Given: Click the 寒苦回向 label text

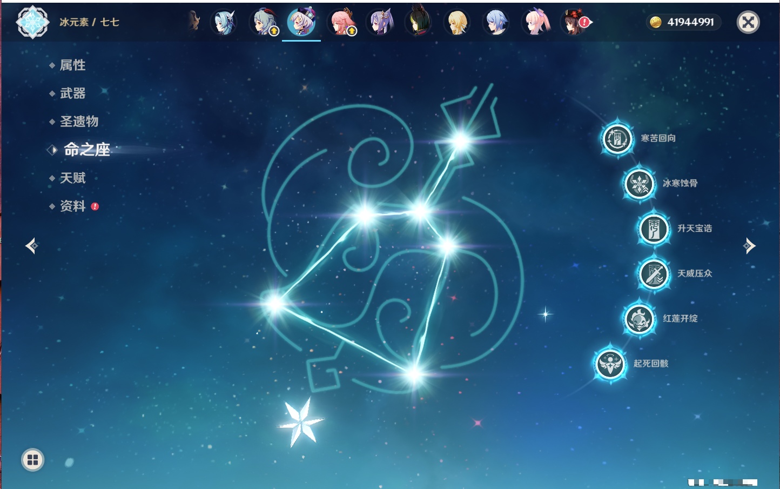Looking at the screenshot, I should pos(658,138).
